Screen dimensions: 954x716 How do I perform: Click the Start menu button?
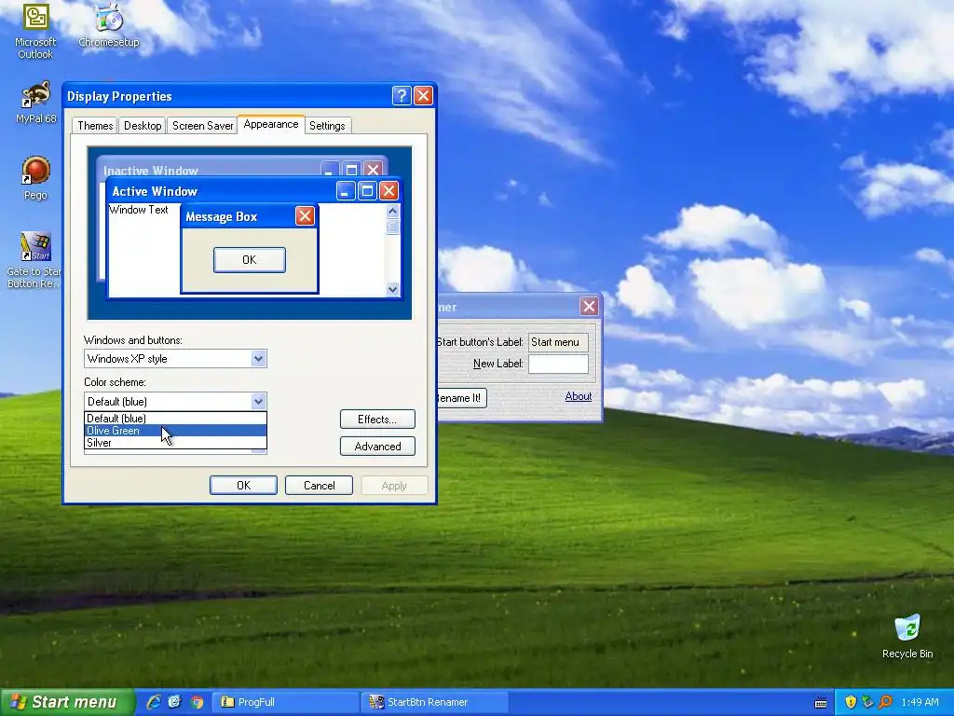pyautogui.click(x=66, y=702)
